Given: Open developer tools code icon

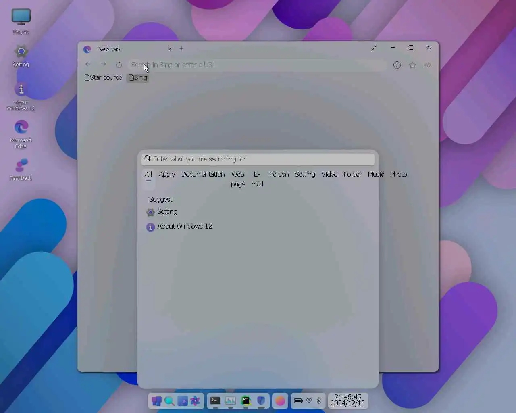Looking at the screenshot, I should (x=428, y=65).
